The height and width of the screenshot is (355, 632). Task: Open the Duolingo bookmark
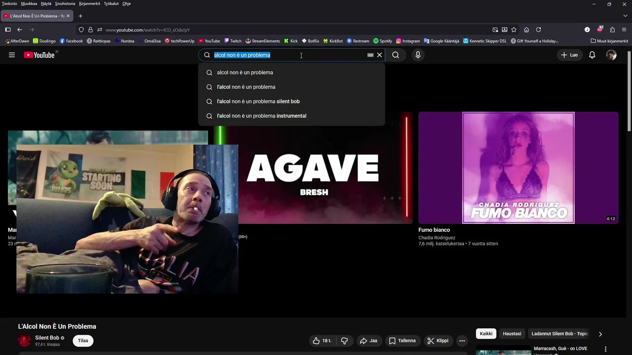pos(44,41)
